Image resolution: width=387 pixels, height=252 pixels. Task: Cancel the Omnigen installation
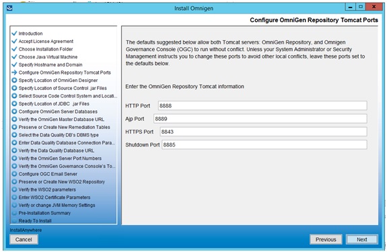coord(24,239)
